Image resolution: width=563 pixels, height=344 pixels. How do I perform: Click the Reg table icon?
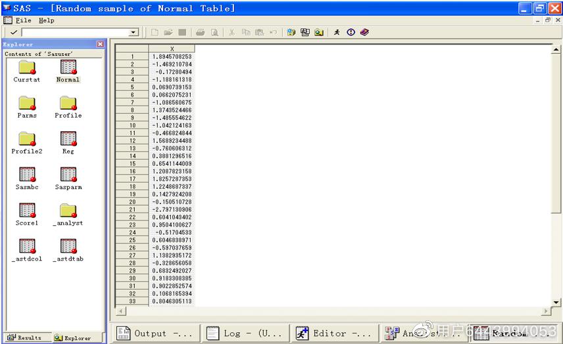tap(68, 139)
